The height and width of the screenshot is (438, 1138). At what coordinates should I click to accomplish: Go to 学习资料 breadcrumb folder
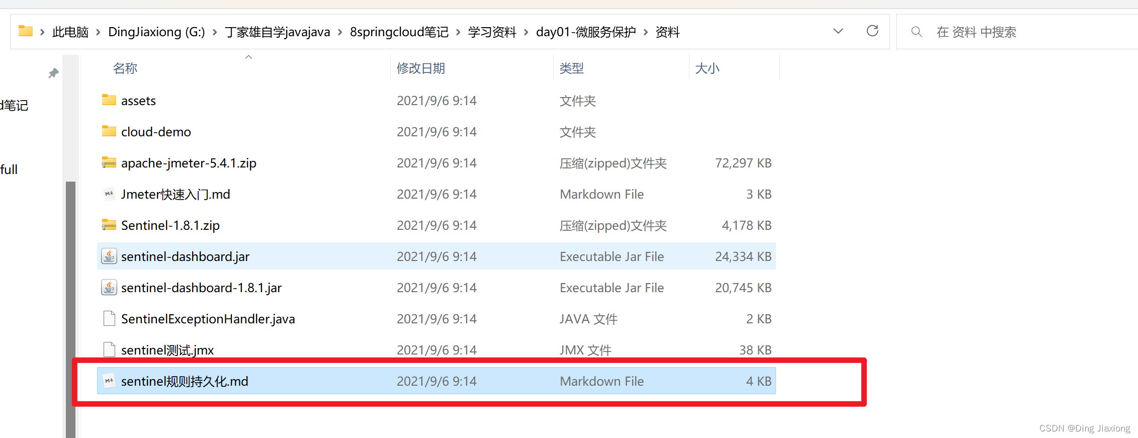(492, 32)
